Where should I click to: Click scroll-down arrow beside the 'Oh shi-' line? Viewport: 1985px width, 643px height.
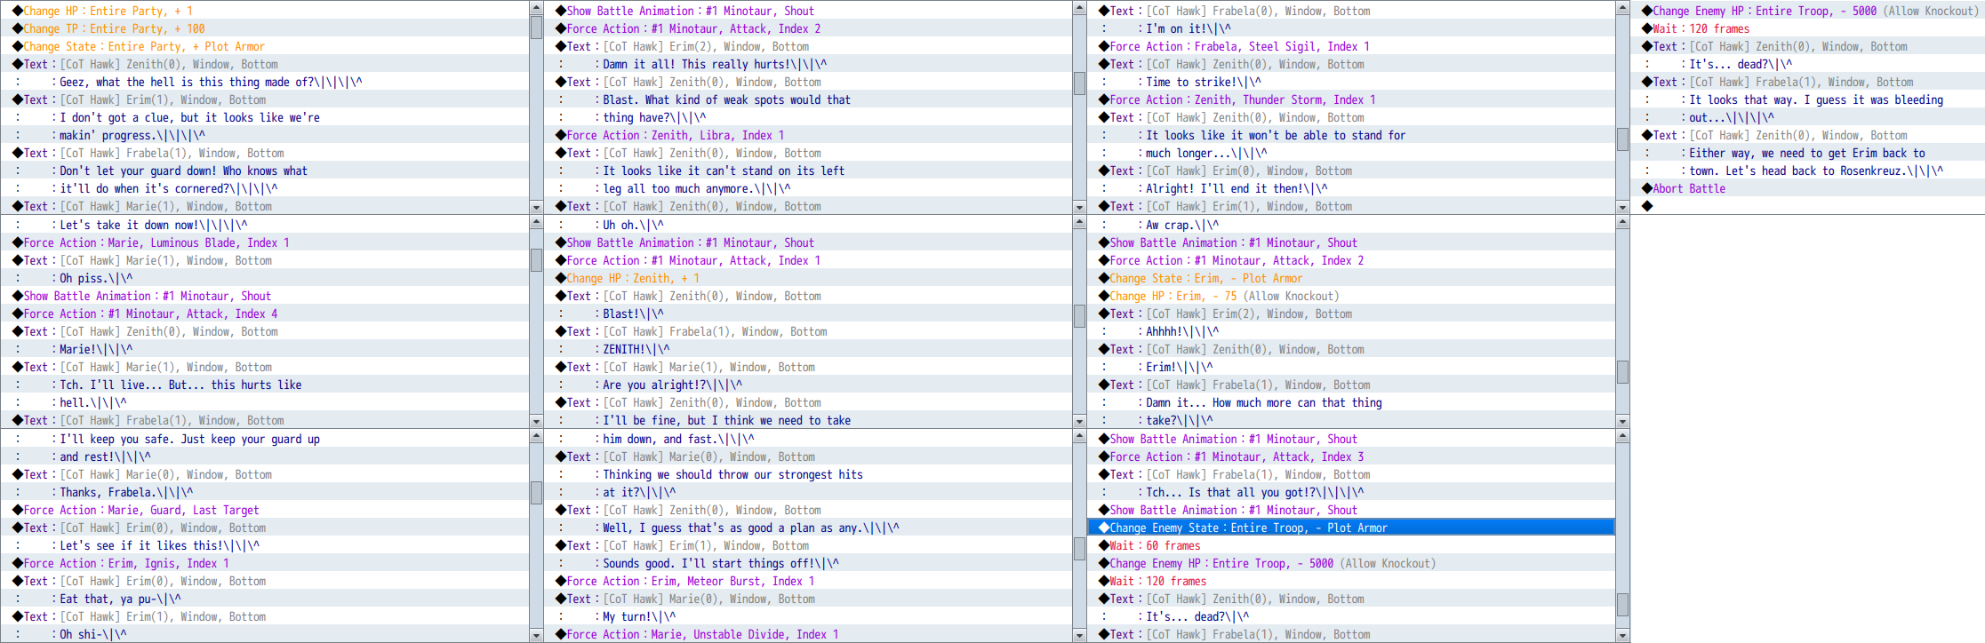tap(536, 635)
